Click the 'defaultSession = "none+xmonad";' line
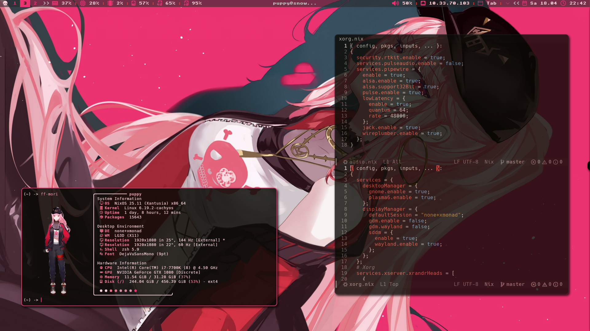590x331 pixels. 416,215
